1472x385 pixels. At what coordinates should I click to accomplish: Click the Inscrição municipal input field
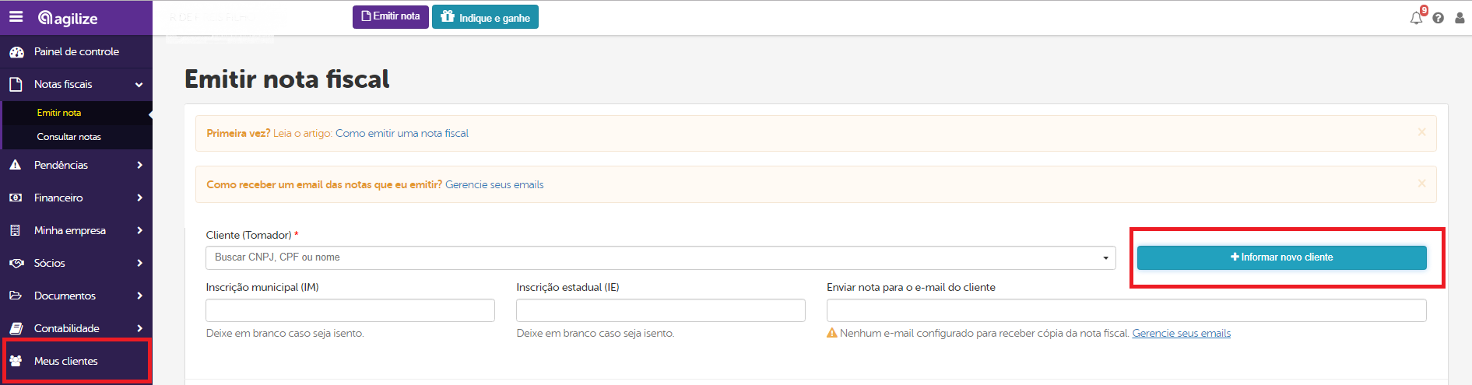tap(350, 310)
